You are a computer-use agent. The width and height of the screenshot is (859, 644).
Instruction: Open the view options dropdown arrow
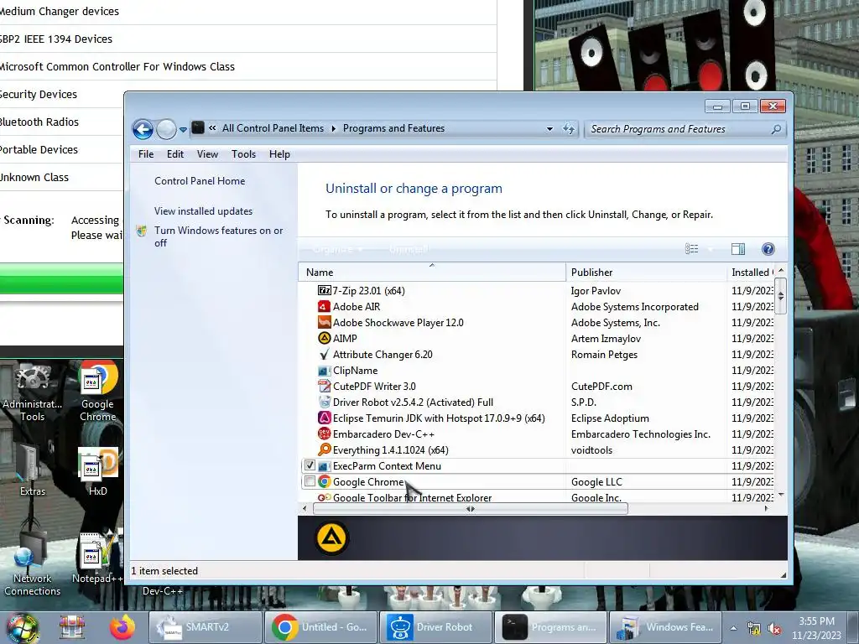(710, 249)
